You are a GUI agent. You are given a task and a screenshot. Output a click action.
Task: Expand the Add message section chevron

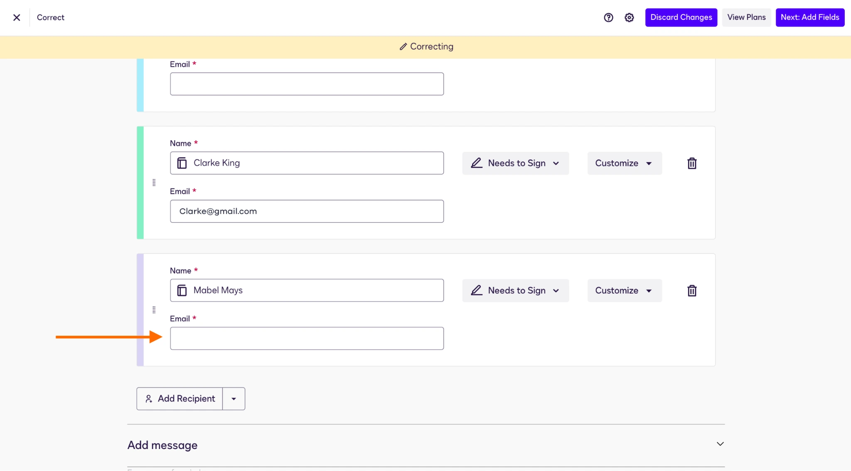(720, 444)
